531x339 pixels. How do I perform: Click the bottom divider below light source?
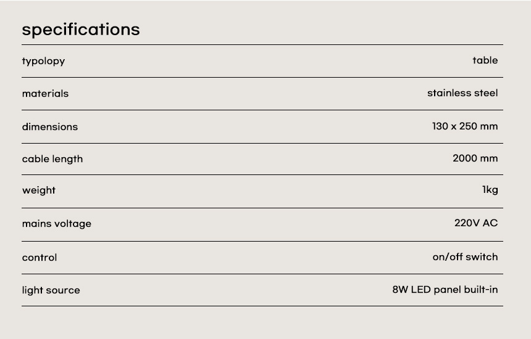coord(262,306)
